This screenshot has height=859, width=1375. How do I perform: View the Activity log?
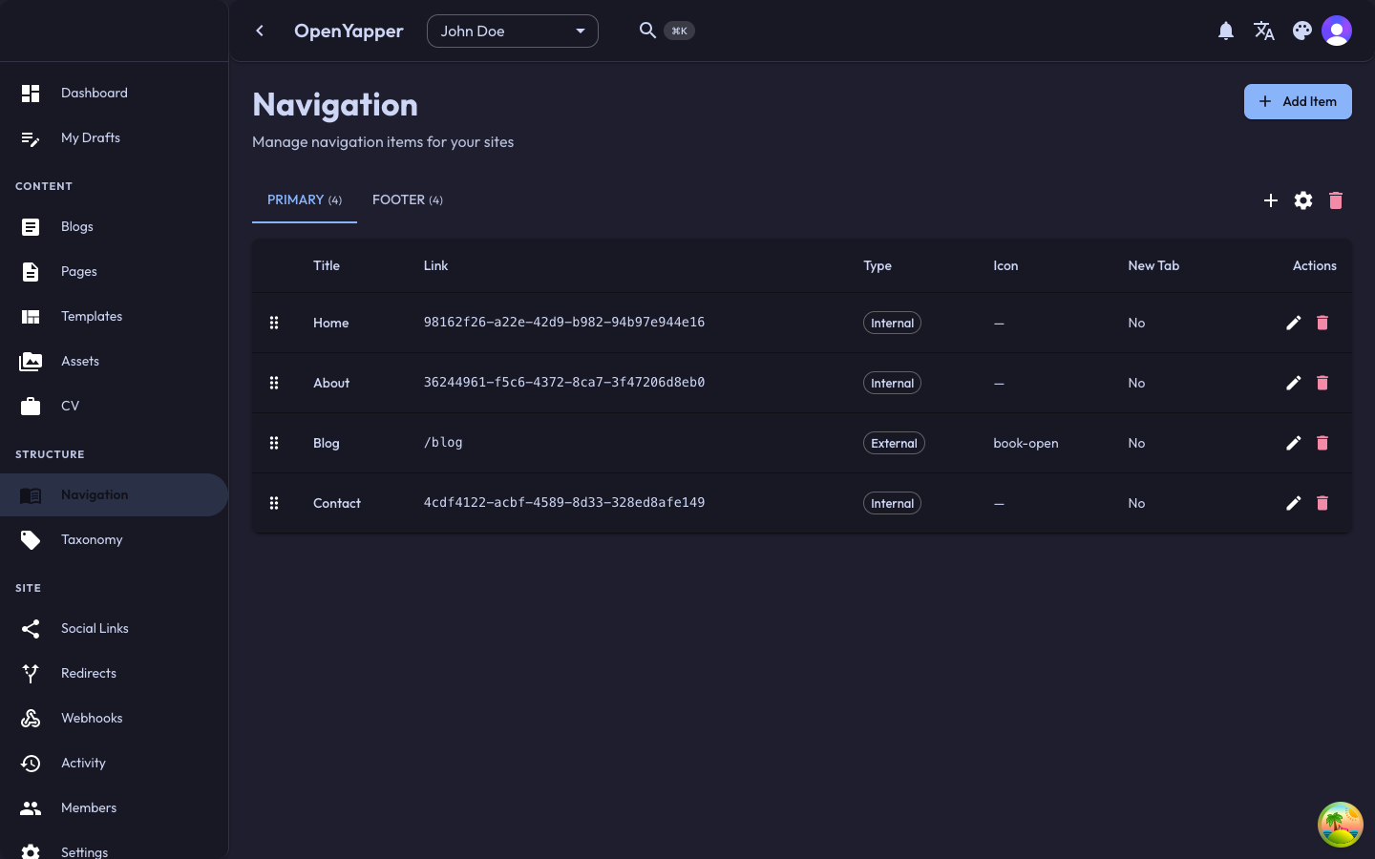pos(83,763)
